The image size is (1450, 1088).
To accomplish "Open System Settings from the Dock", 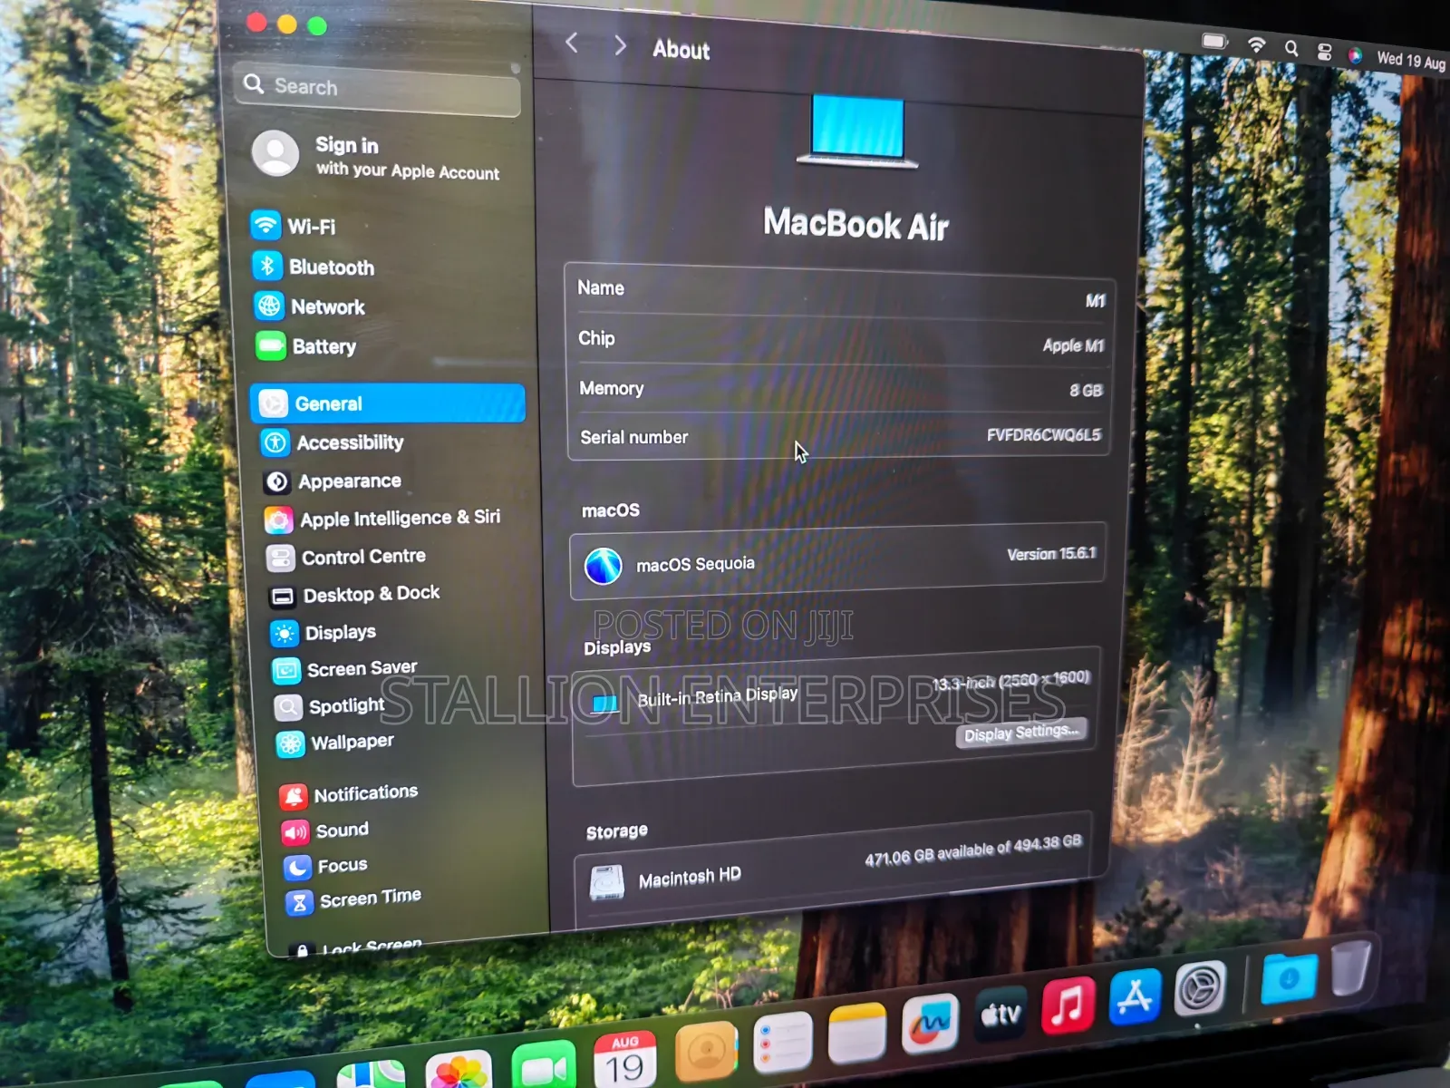I will (1200, 987).
